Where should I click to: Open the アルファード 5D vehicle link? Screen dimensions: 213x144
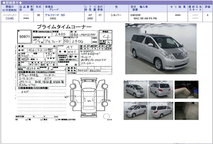pyautogui.click(x=55, y=15)
